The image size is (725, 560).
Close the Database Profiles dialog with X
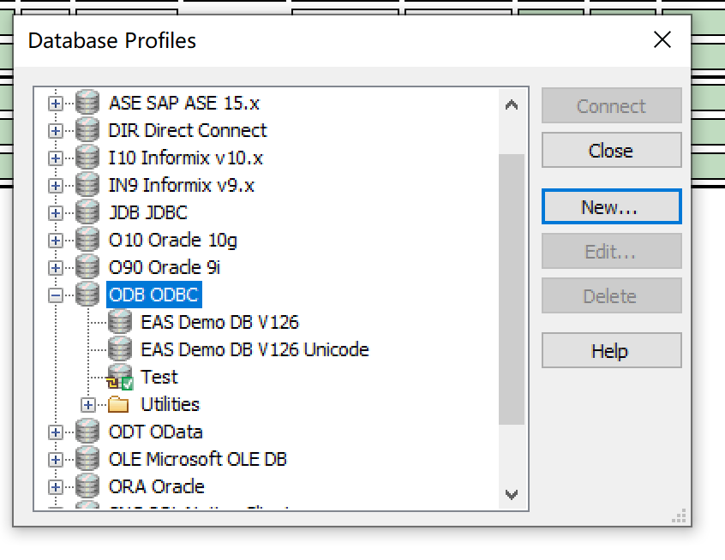click(662, 39)
